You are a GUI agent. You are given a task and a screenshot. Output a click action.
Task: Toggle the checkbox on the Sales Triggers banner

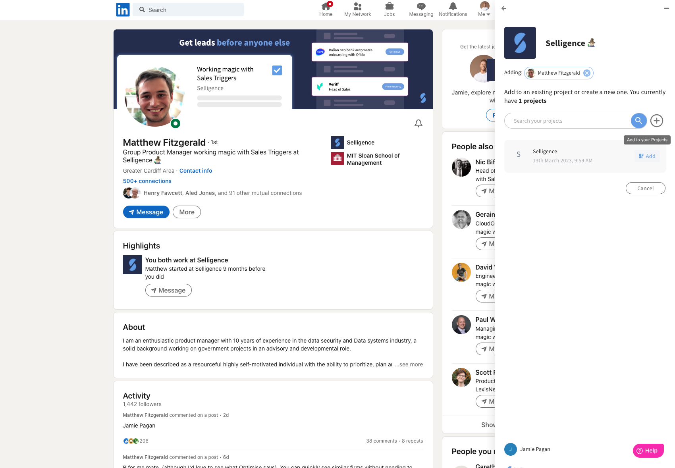277,70
